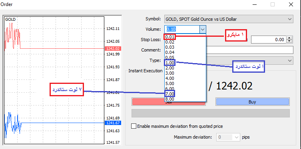Maximize the Order window
Viewport: 301px width, 149px height.
273,4
